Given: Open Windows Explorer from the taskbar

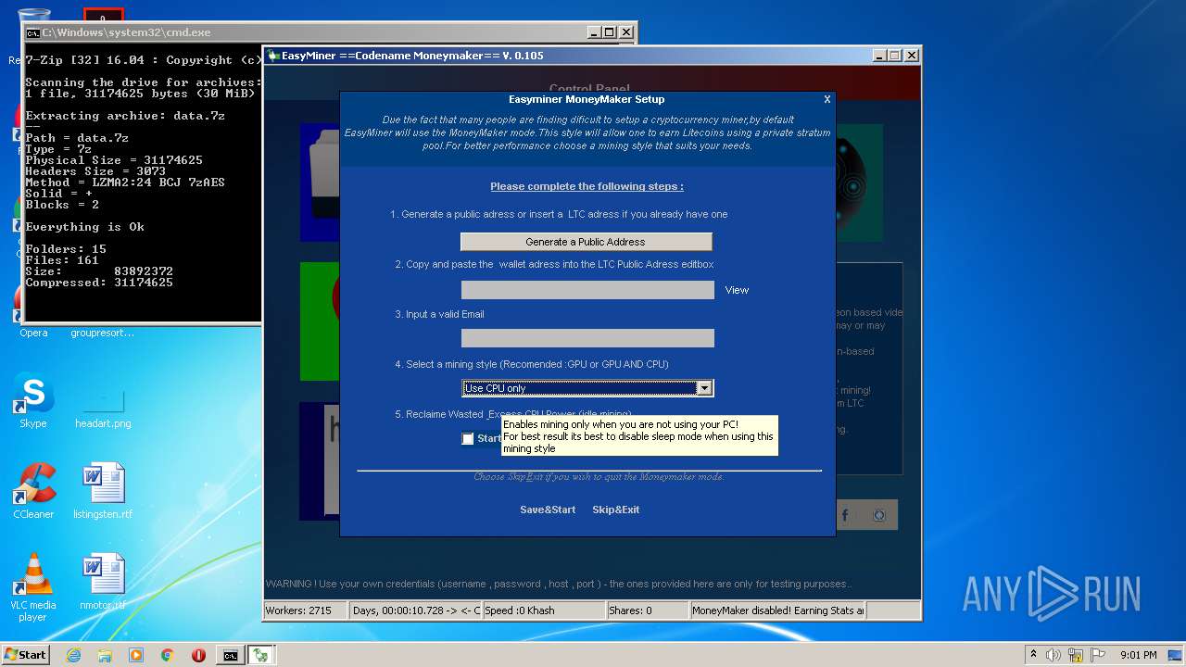Looking at the screenshot, I should click(x=105, y=655).
